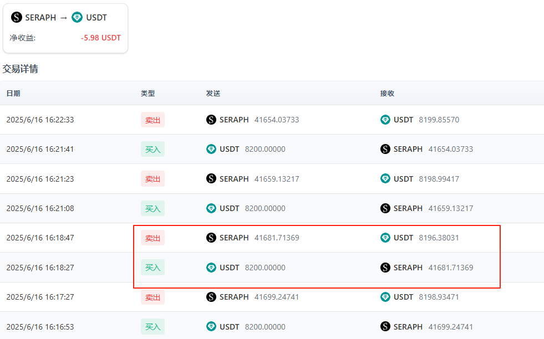Click the SERAPH logo in summary card

click(x=16, y=17)
